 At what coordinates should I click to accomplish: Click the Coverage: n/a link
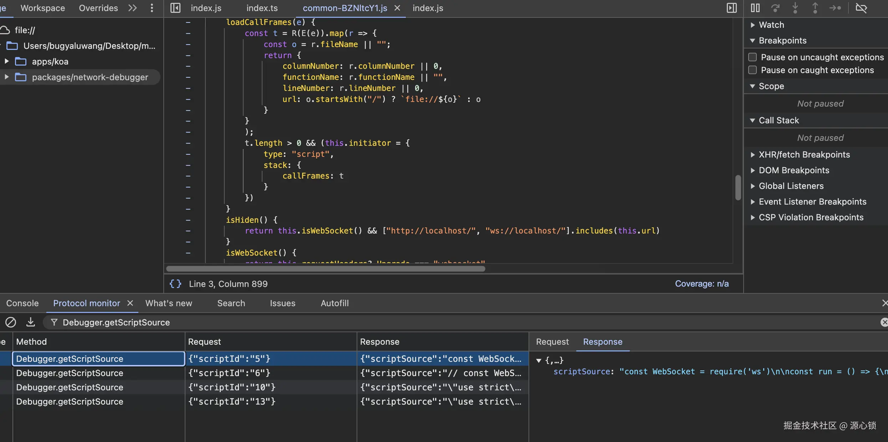(701, 284)
